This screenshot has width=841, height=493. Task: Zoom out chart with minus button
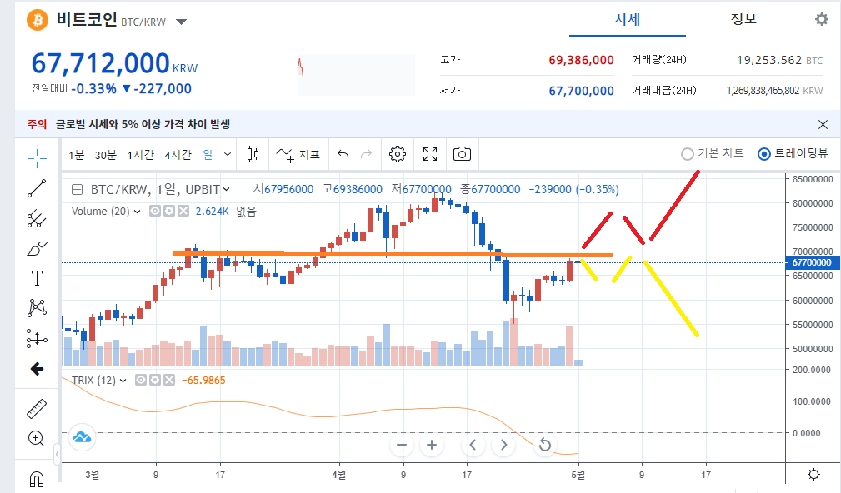(x=401, y=445)
